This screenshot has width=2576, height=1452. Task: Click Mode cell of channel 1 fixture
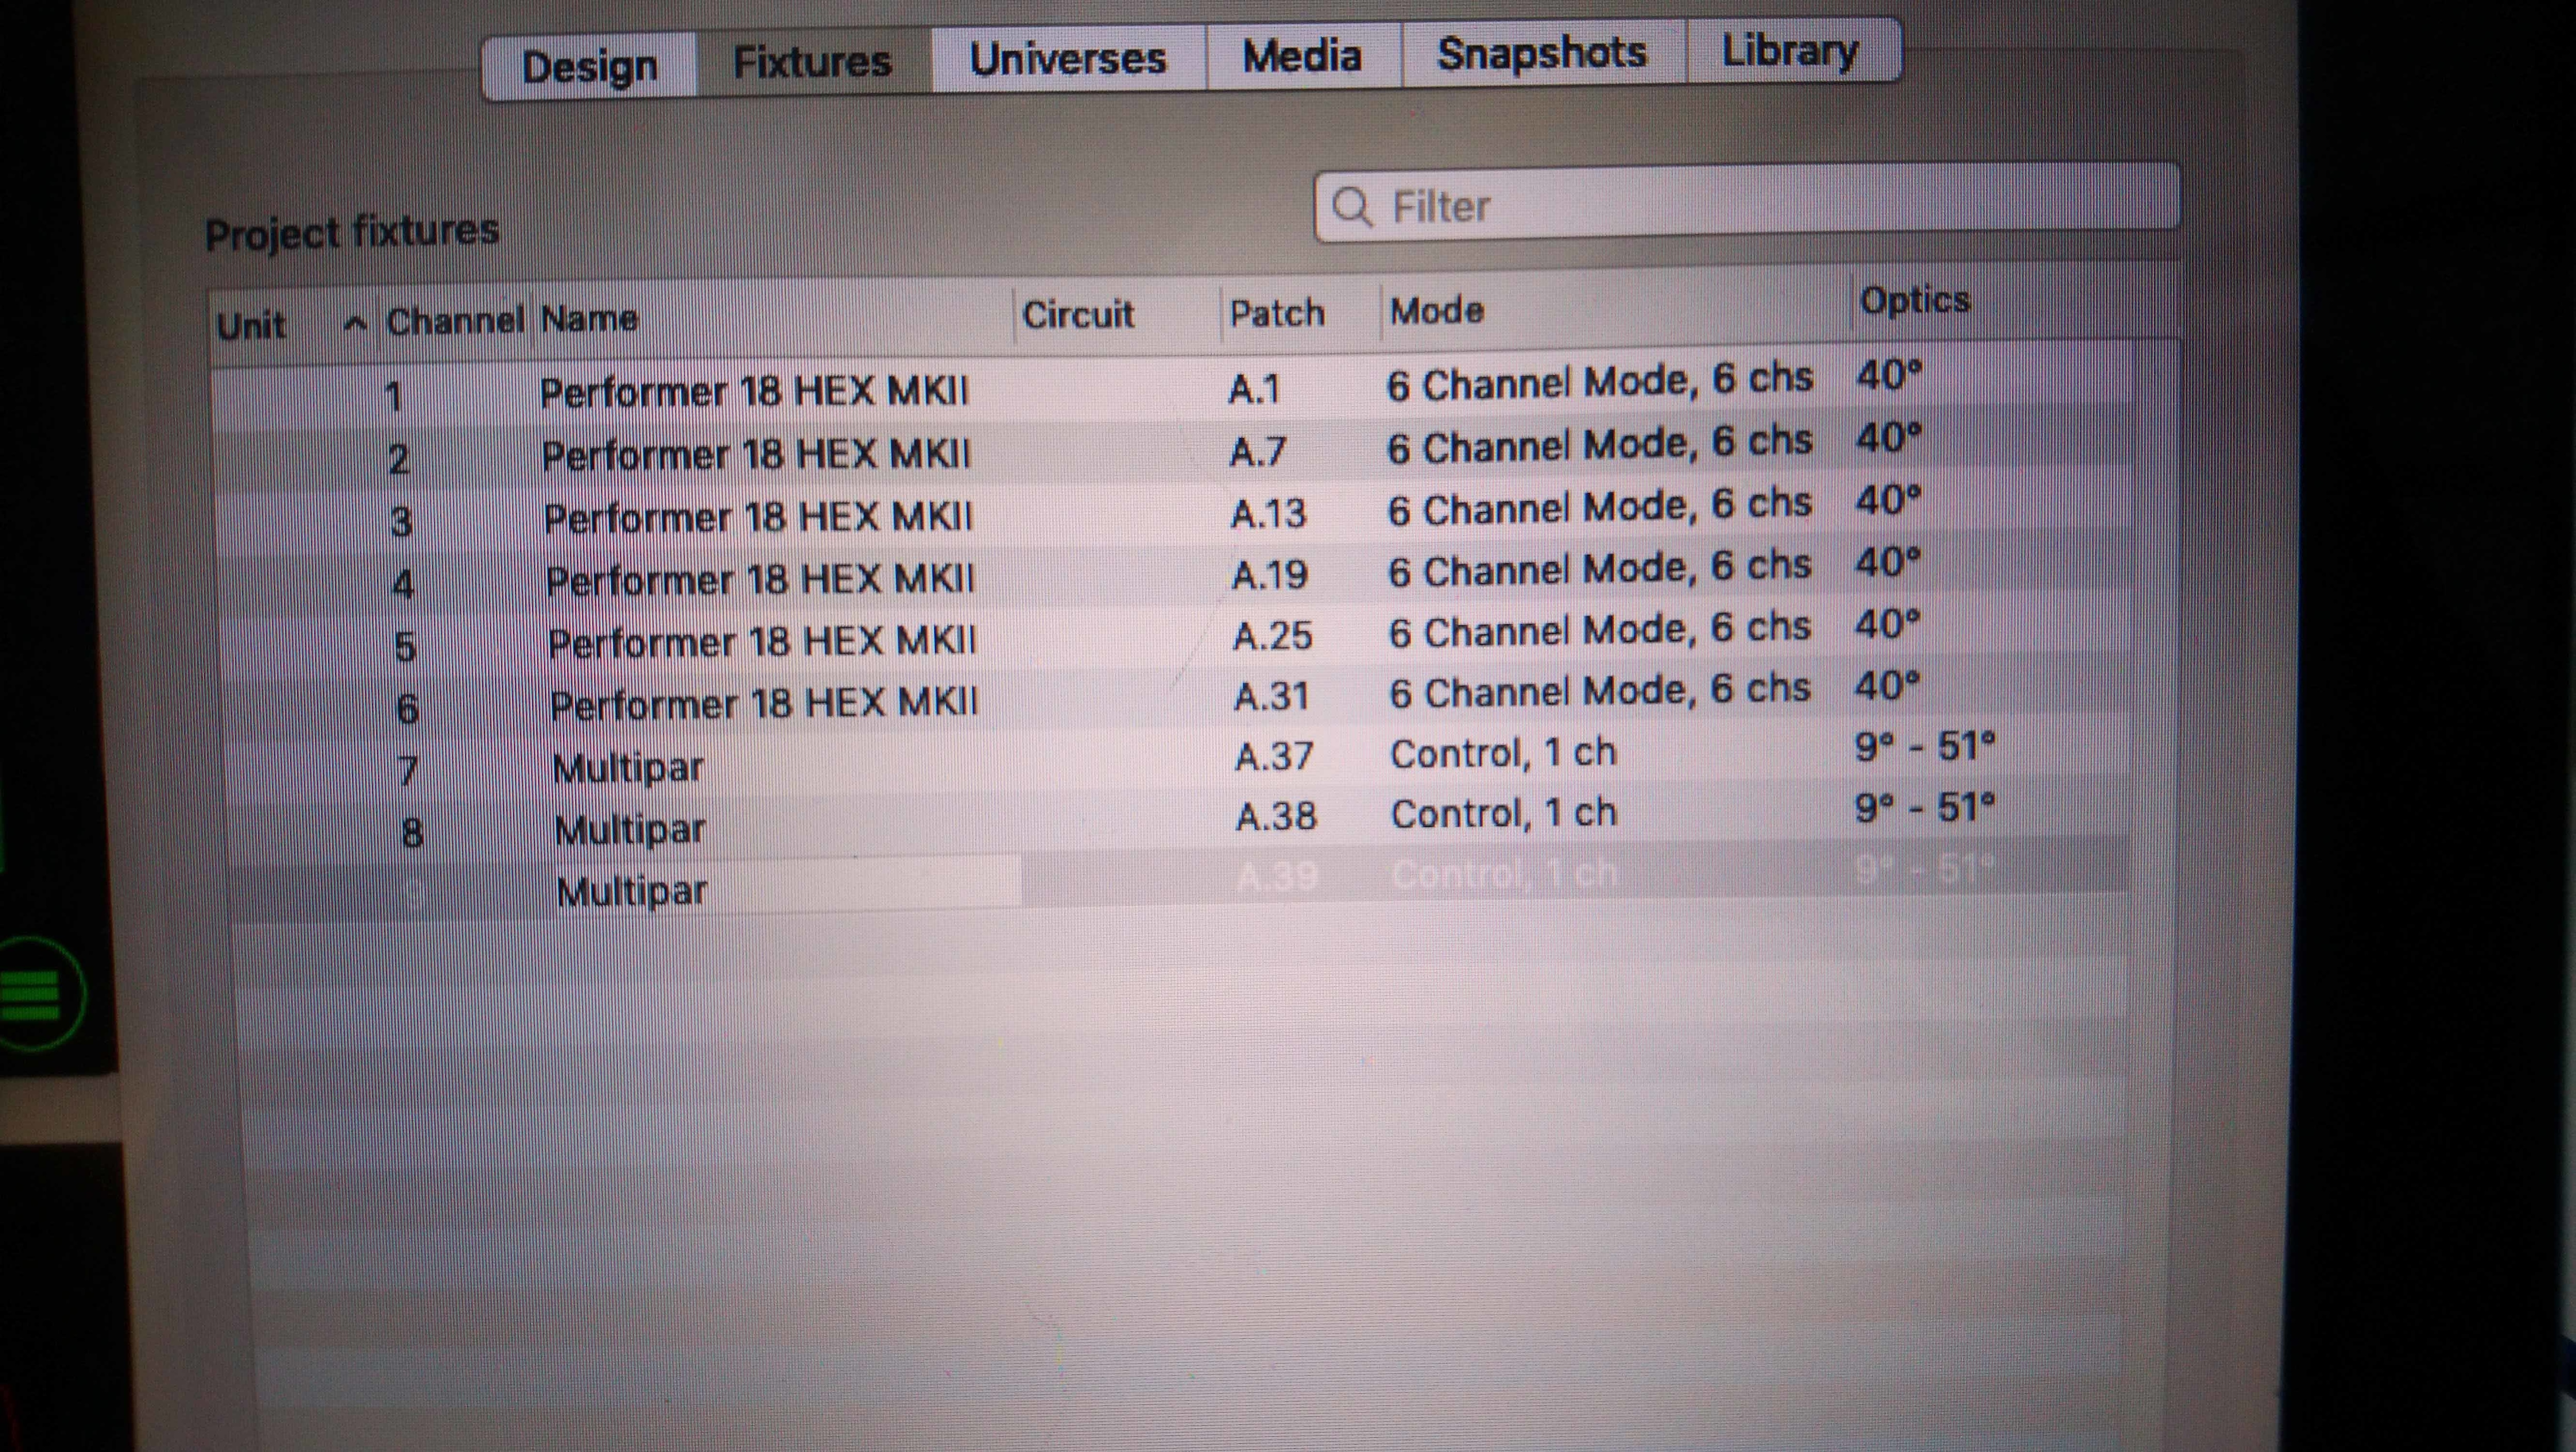click(x=1599, y=382)
